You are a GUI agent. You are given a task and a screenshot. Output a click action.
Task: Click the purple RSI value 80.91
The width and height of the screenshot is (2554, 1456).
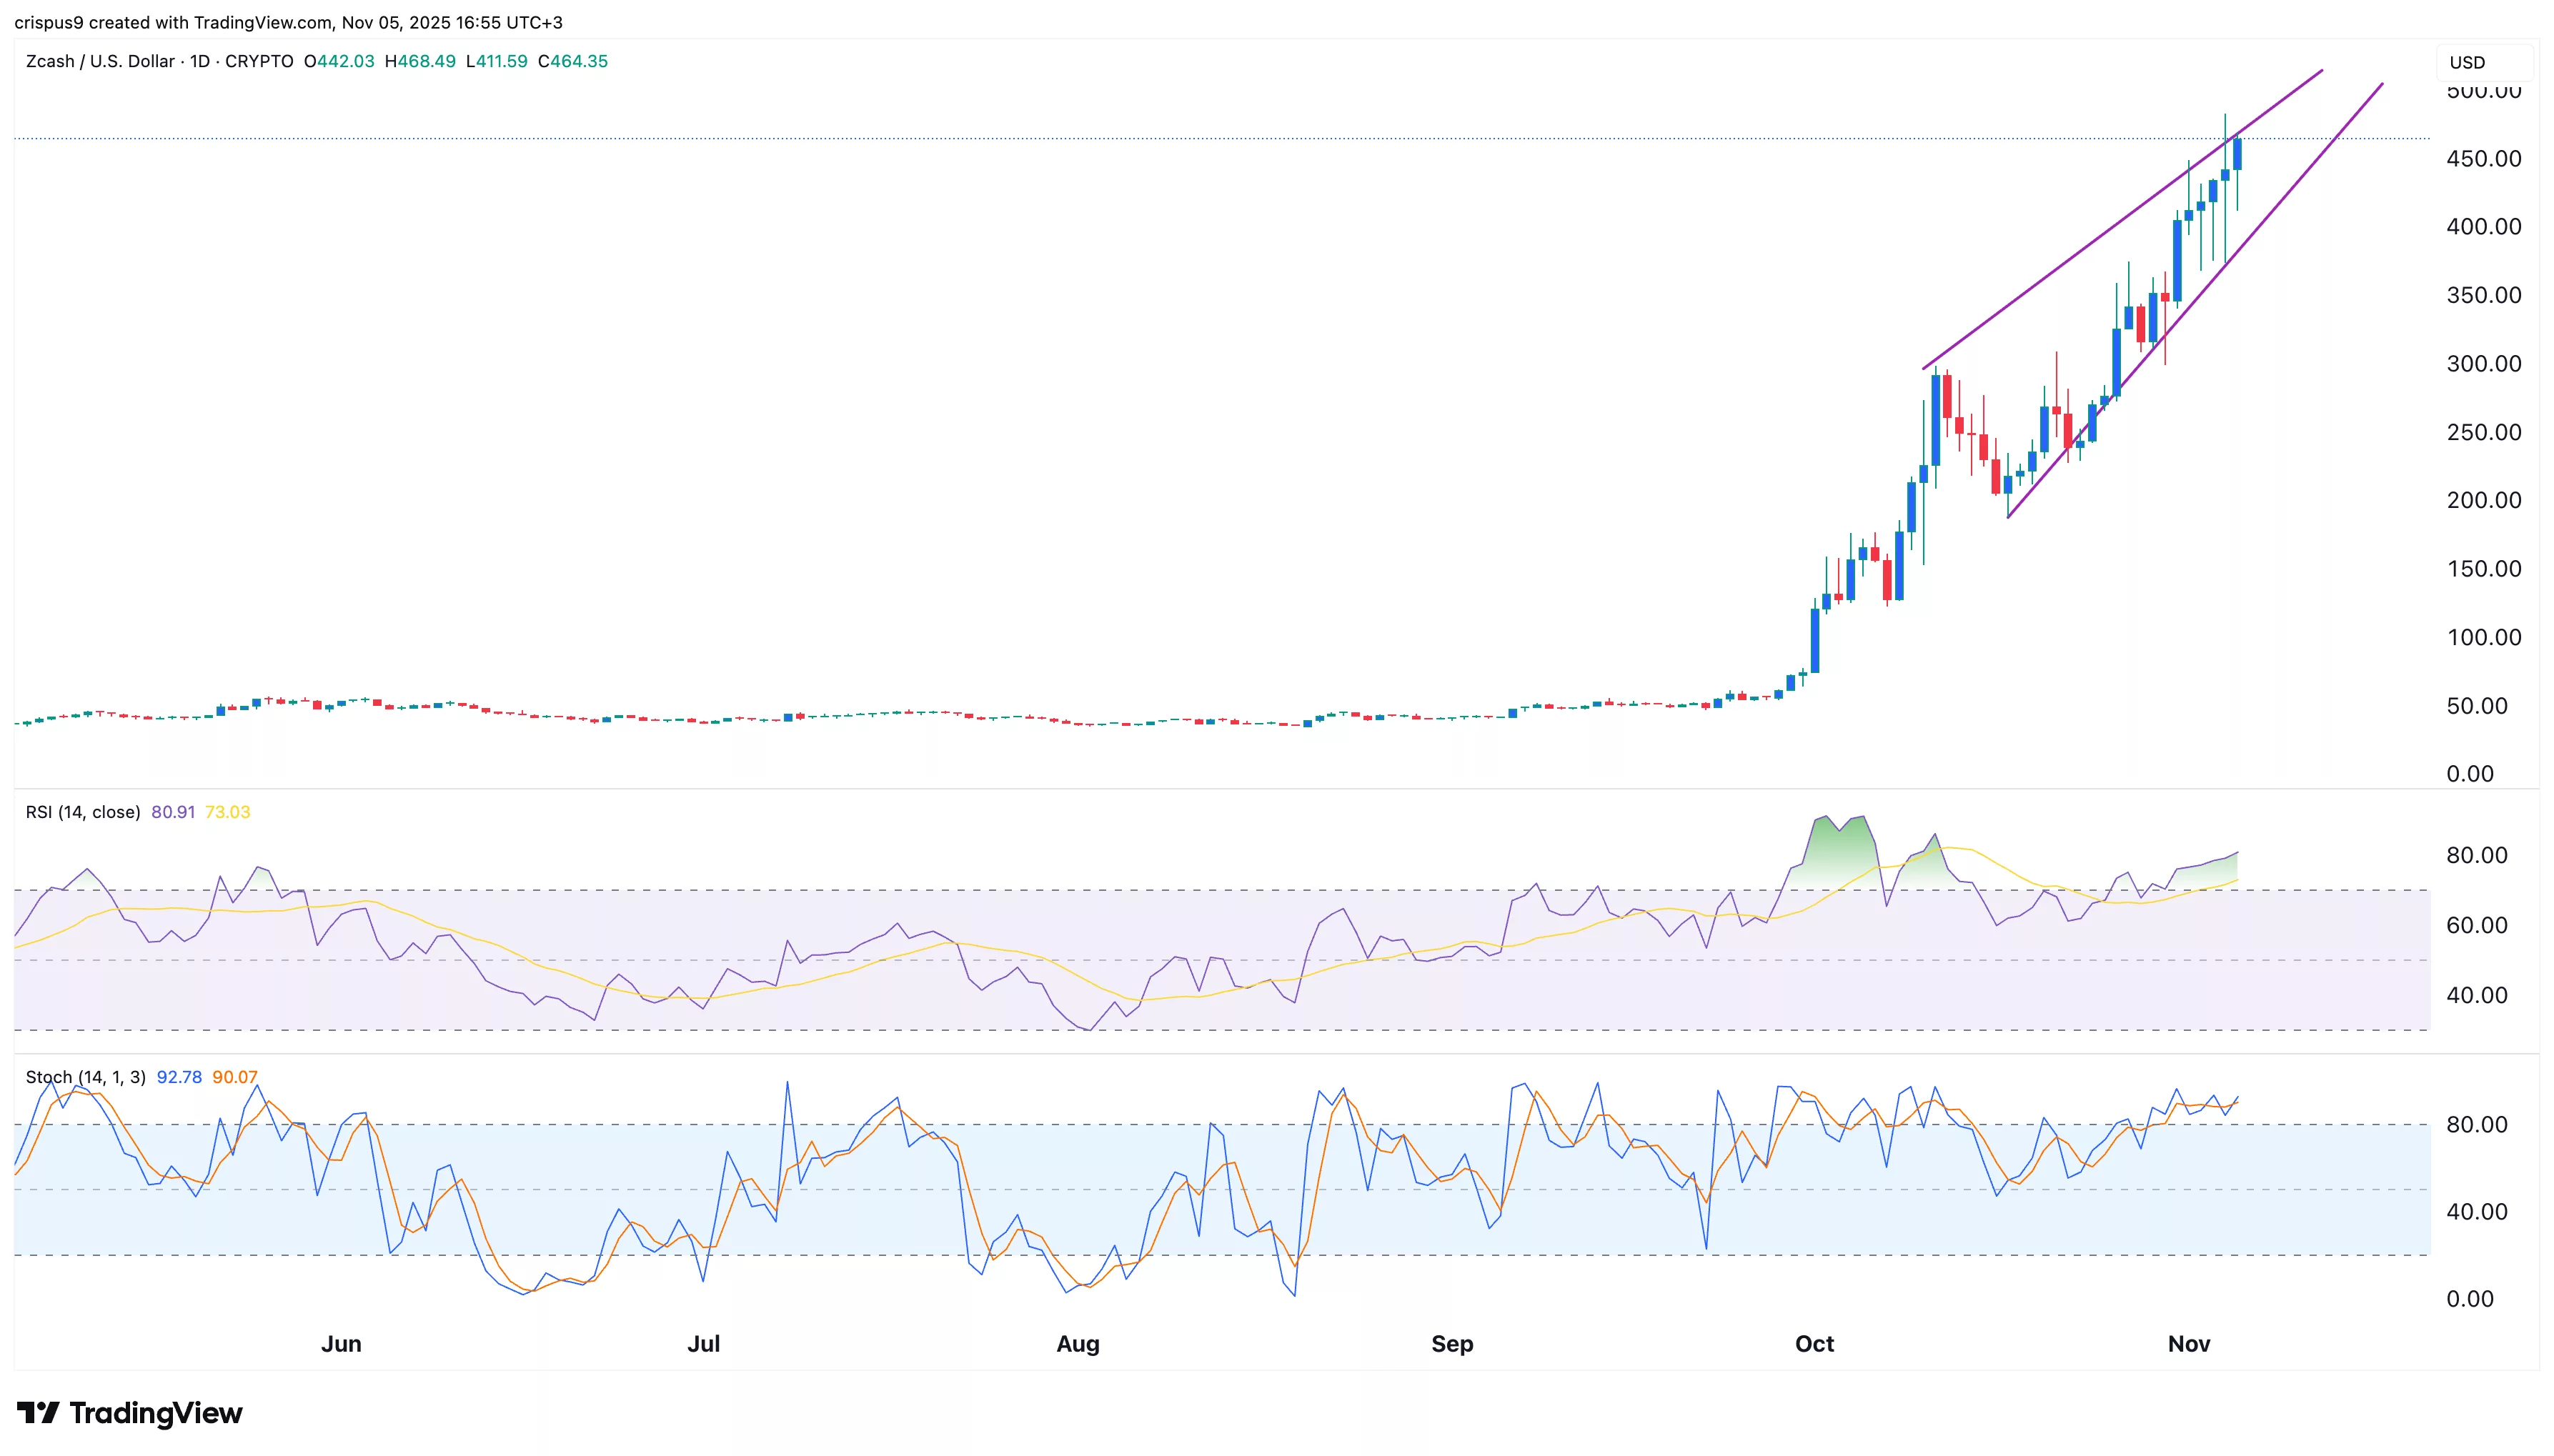point(172,812)
